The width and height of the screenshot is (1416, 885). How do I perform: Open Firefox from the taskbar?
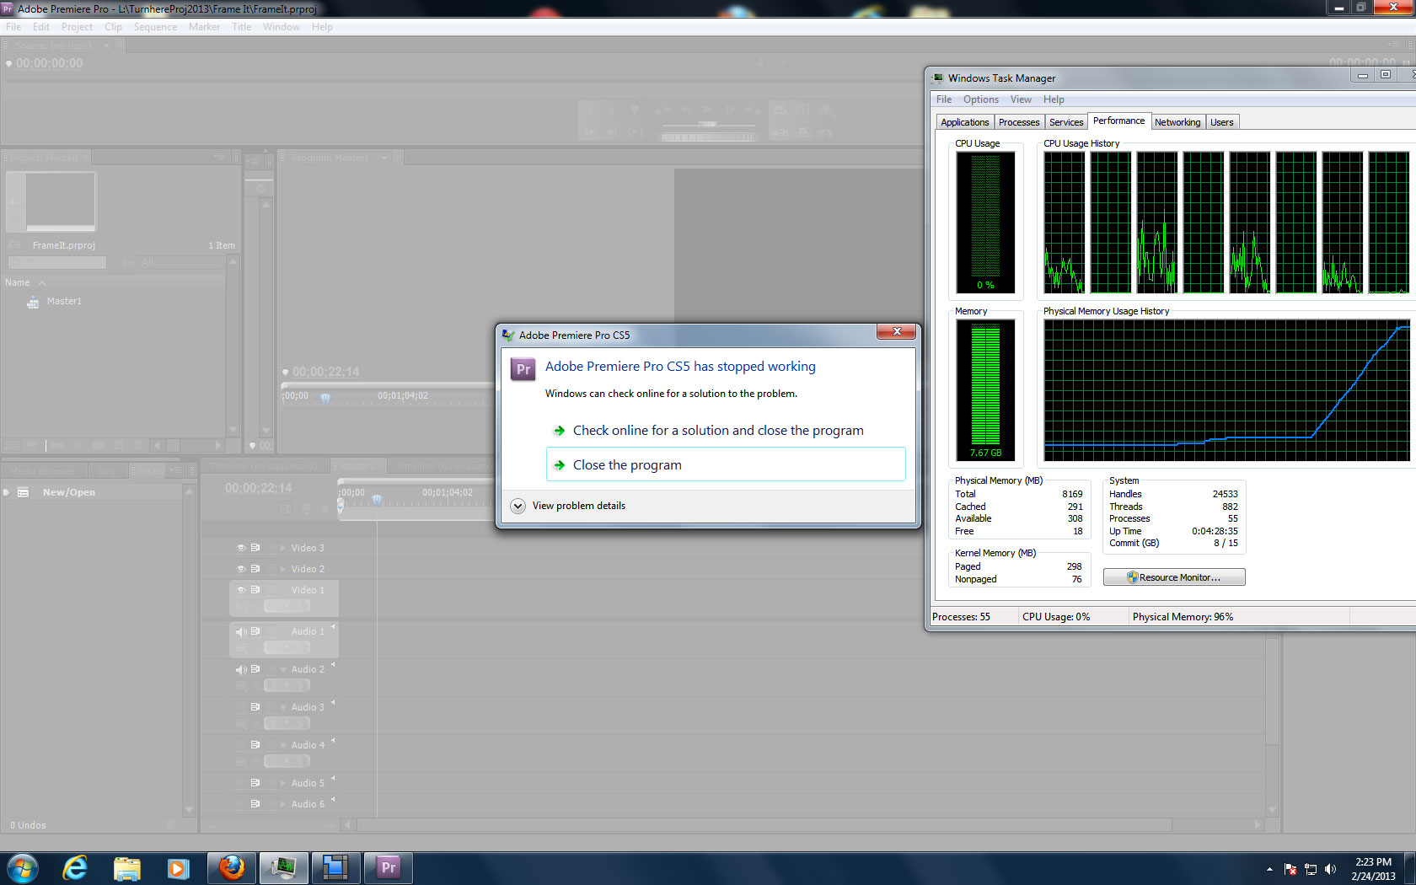pyautogui.click(x=231, y=867)
